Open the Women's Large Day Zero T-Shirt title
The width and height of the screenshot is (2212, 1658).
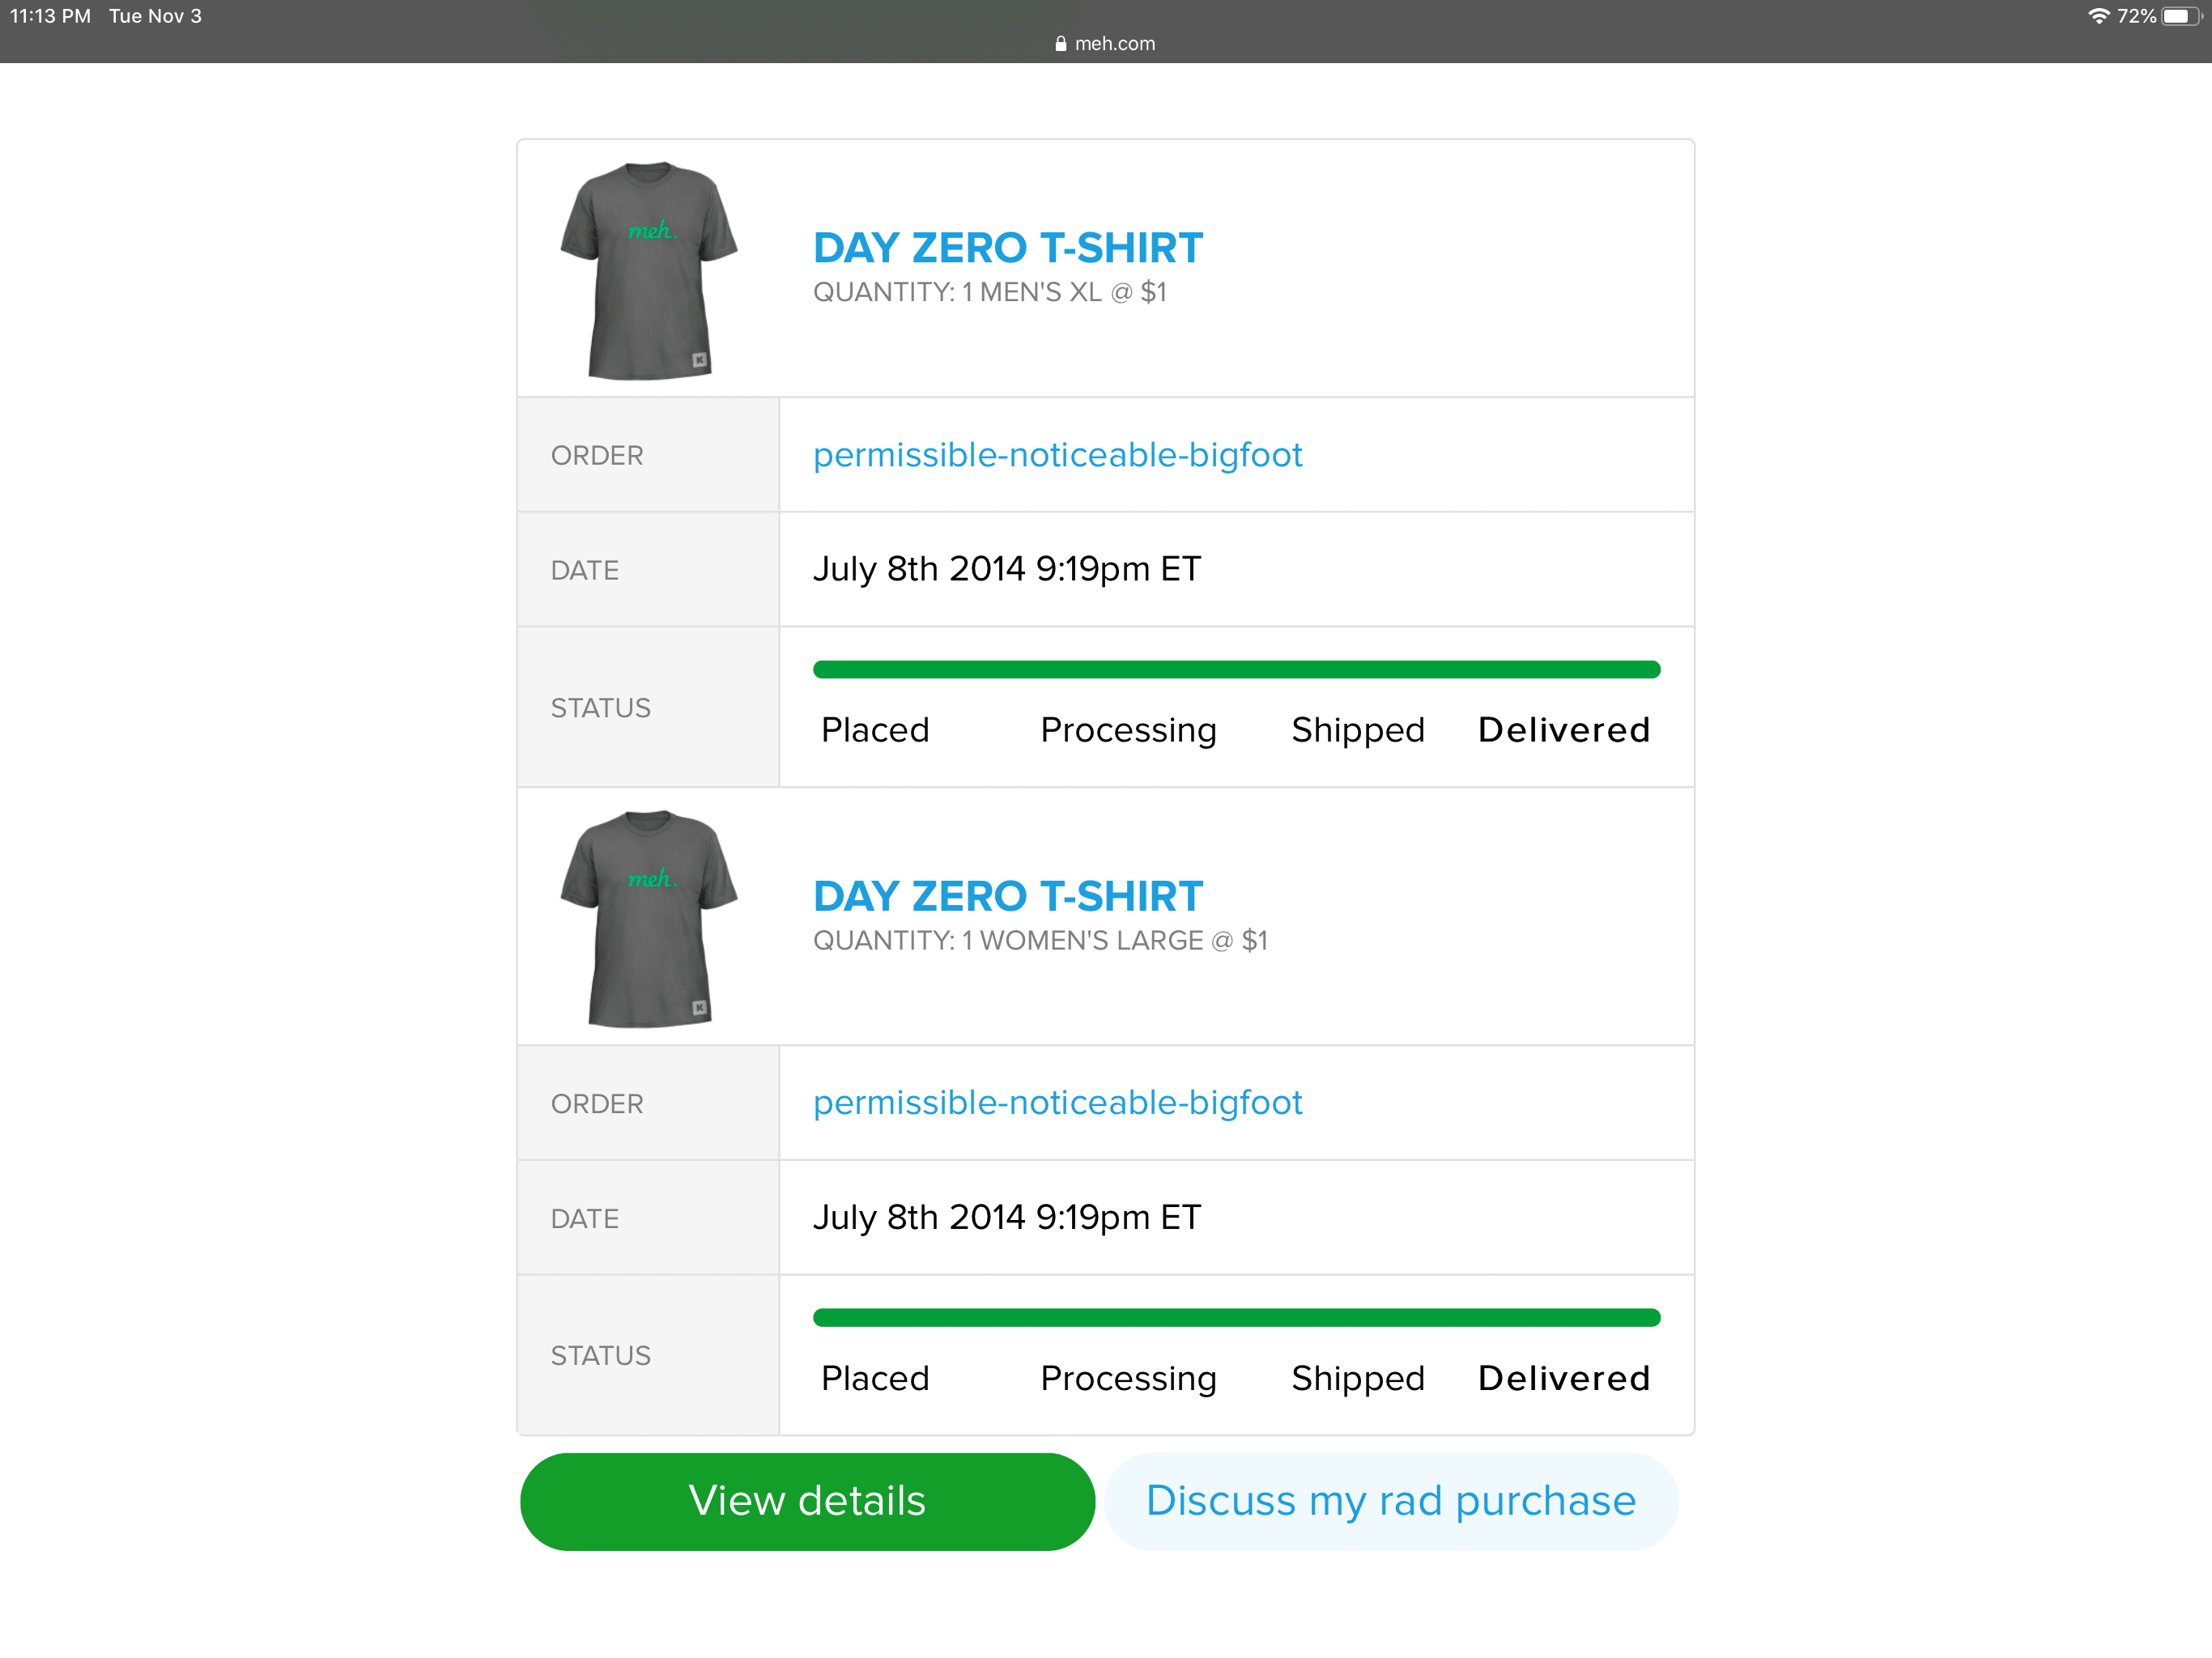1007,896
